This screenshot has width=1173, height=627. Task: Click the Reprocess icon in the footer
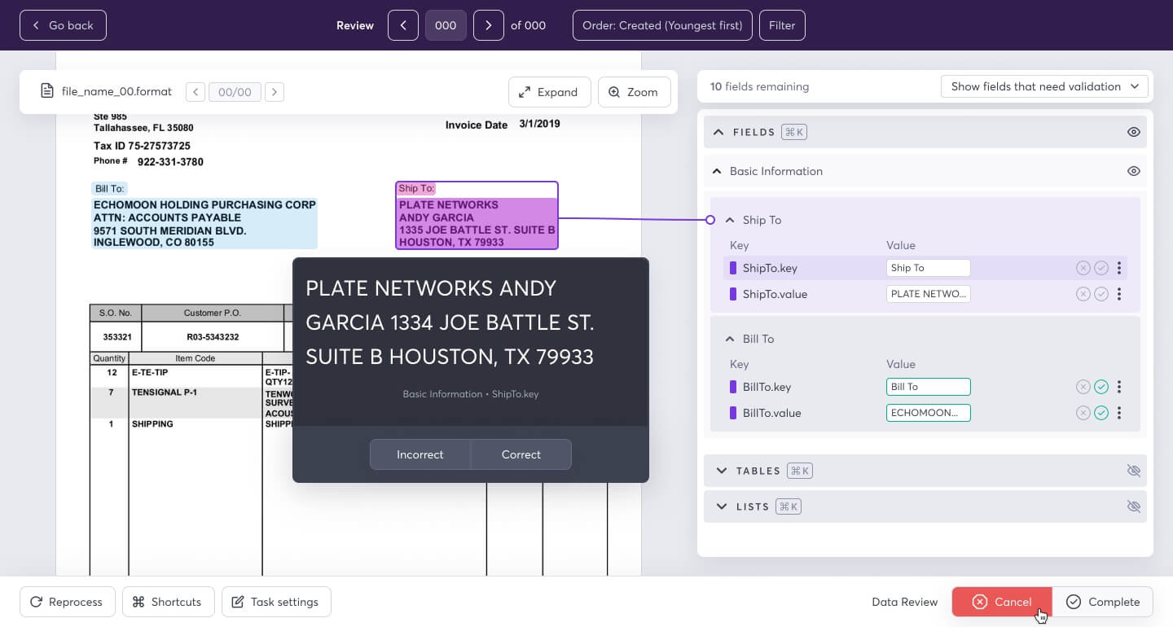pos(35,602)
